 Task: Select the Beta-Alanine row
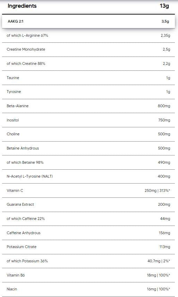(88, 106)
